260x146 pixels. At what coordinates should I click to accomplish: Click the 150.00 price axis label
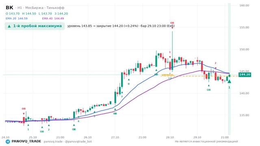244,49
